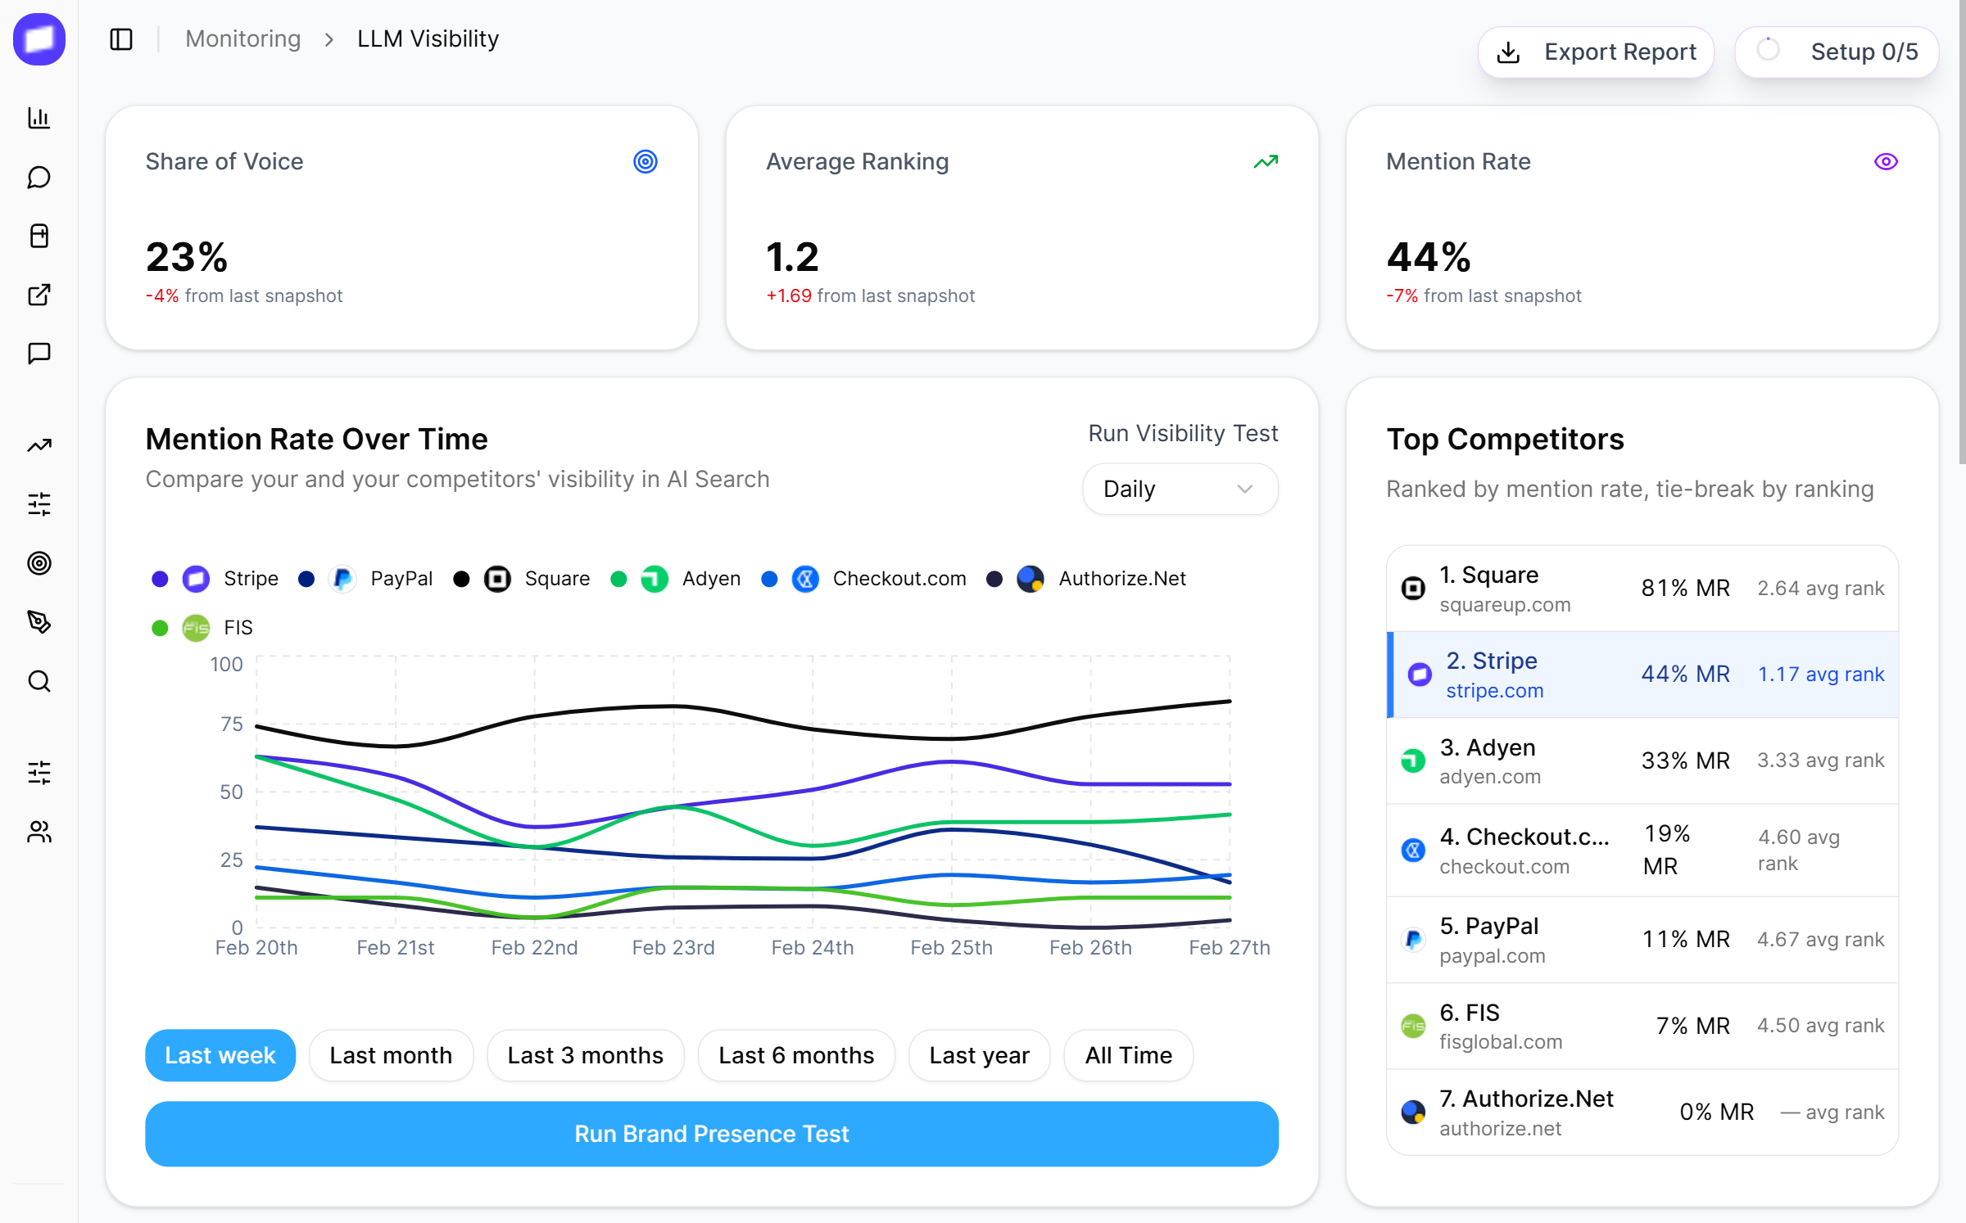This screenshot has width=1966, height=1223.
Task: Open the chat conversations panel from sidebar
Action: coord(39,176)
